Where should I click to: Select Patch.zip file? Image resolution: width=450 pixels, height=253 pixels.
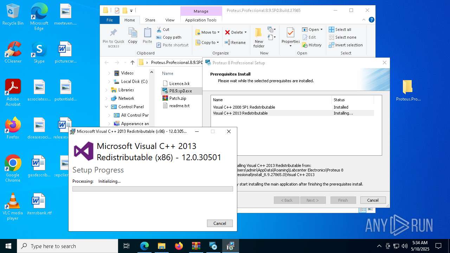(x=174, y=98)
